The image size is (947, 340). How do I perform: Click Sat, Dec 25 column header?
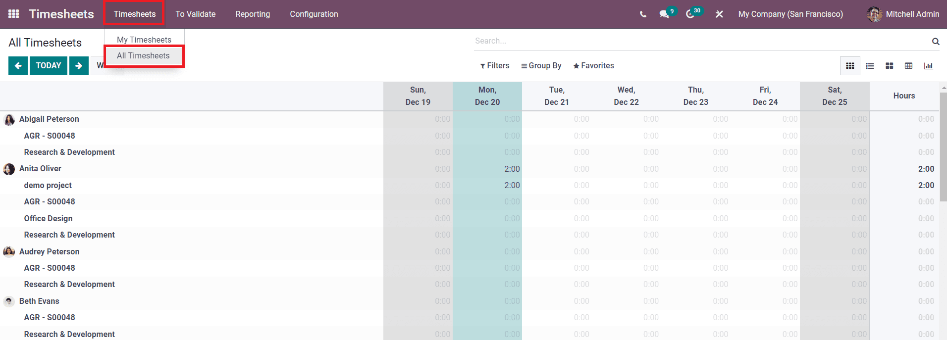(835, 96)
